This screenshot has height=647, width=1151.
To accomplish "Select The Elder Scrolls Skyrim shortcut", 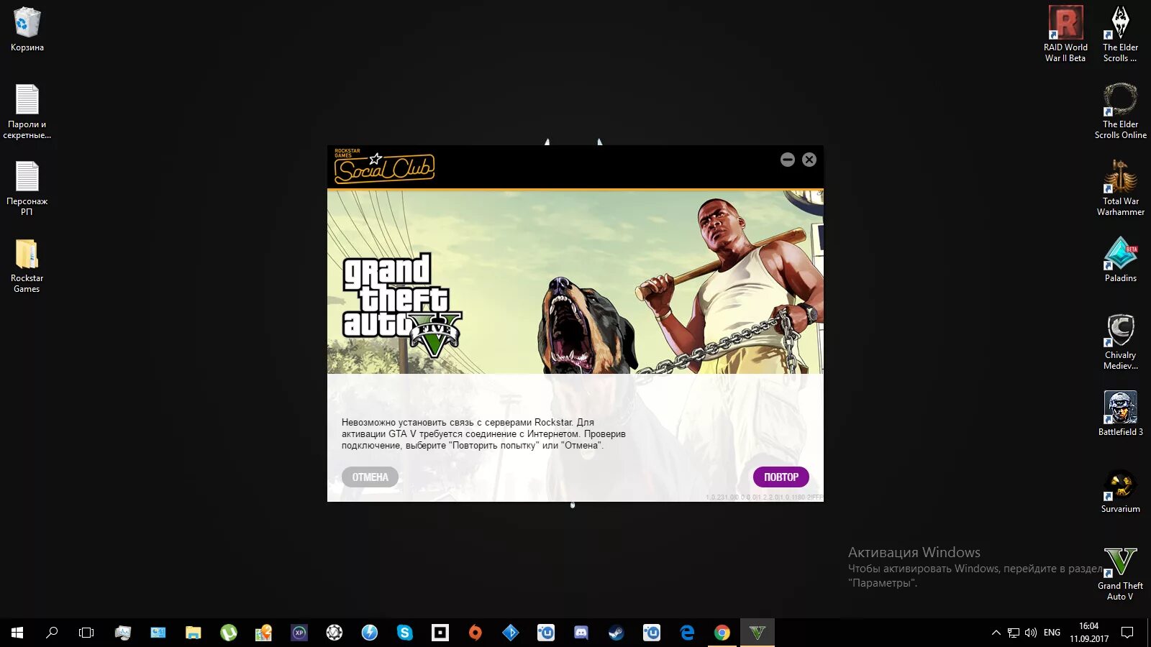I will click(1121, 34).
